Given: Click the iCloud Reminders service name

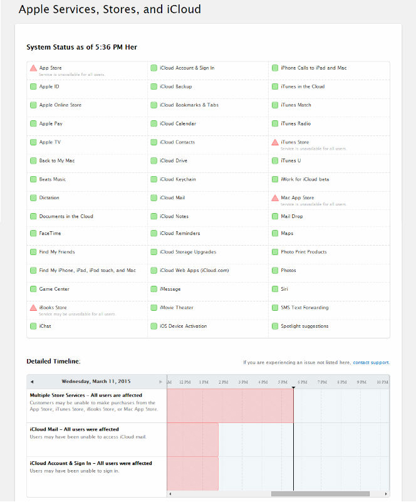Looking at the screenshot, I should 180,233.
